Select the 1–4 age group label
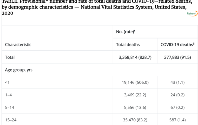Viewport: 198px width, 125px height. (8, 95)
